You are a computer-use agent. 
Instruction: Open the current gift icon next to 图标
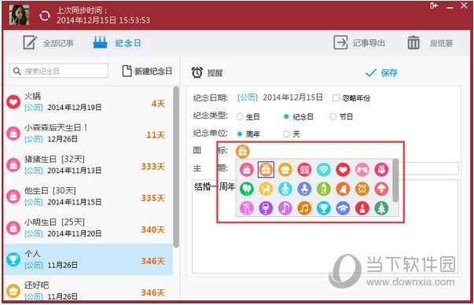click(242, 151)
